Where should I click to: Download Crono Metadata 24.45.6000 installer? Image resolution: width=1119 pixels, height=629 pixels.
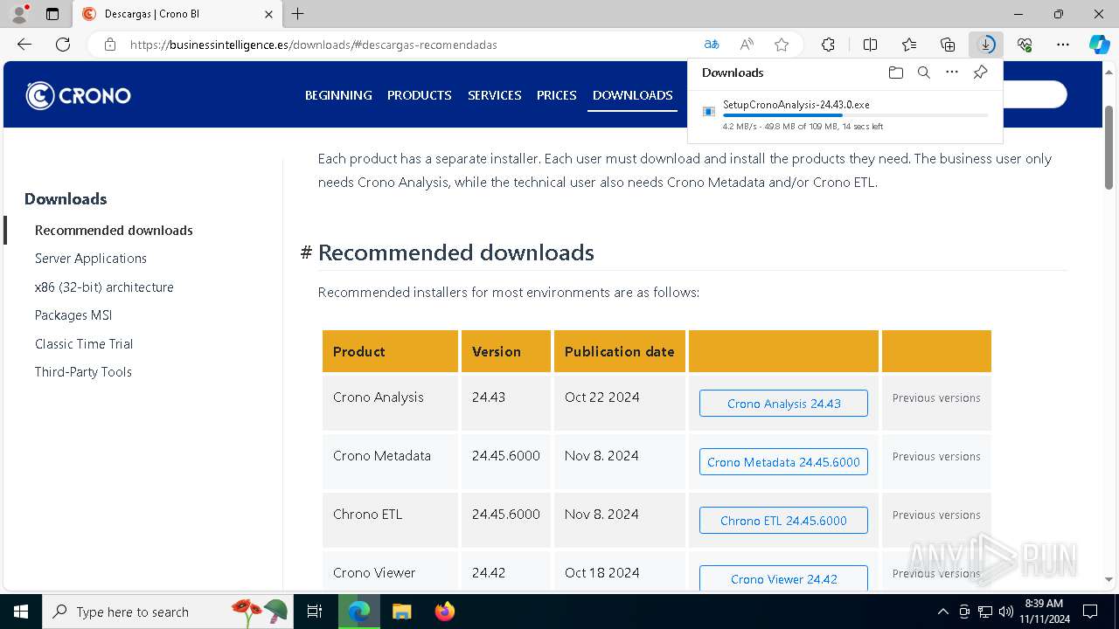coord(783,462)
